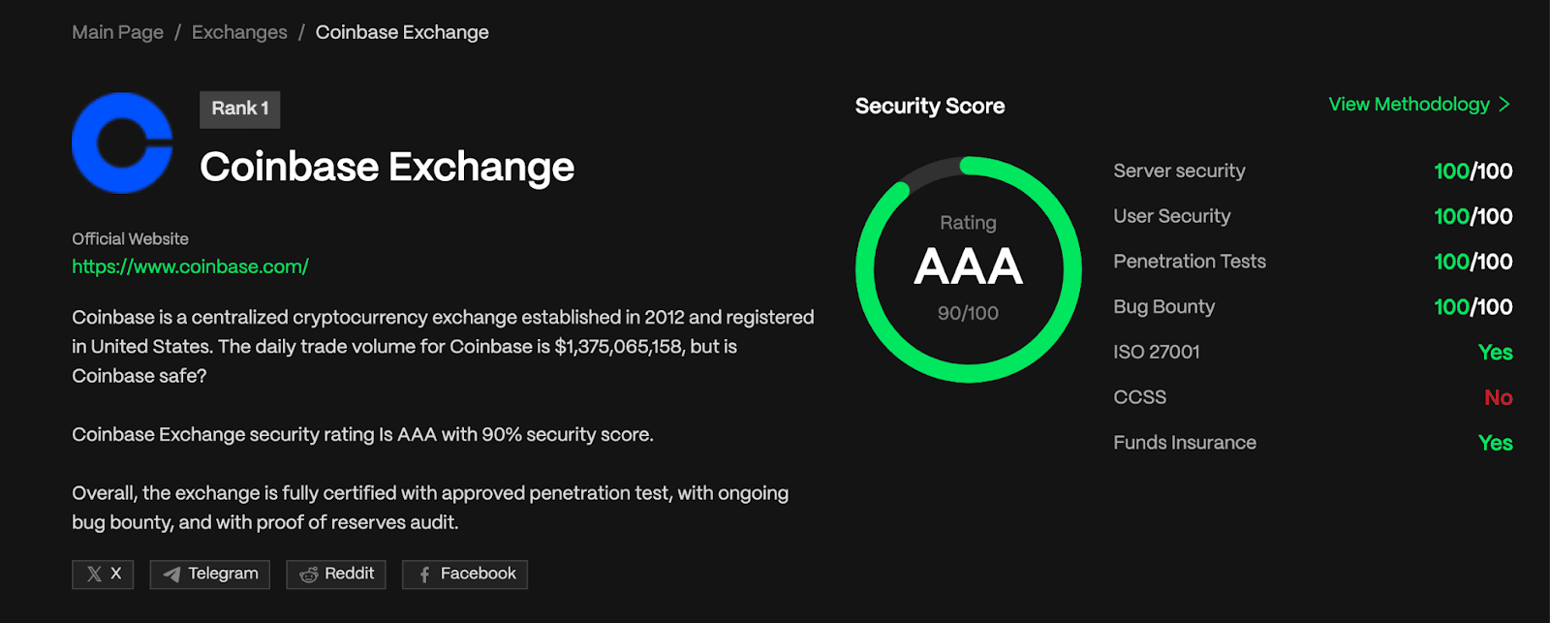The width and height of the screenshot is (1550, 623).
Task: Click the AAA rating text
Action: (x=969, y=266)
